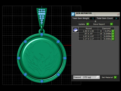
Task: Click green arrow for 0.048tw row
Action: [113, 34]
